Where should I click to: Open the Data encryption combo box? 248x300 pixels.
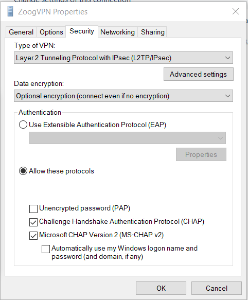(x=123, y=96)
